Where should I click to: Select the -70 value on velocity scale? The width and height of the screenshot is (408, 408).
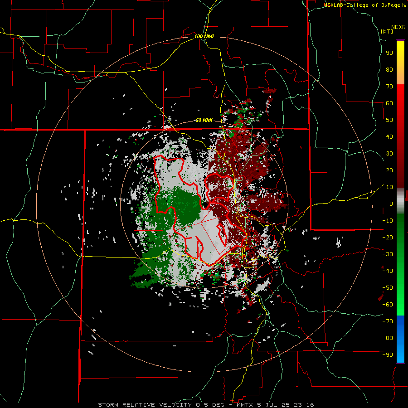[x=388, y=321]
